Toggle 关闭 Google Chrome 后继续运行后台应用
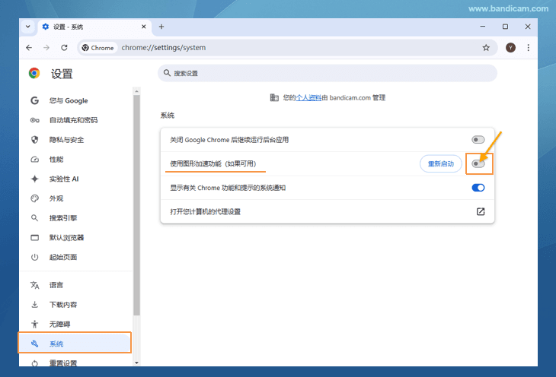Viewport: 556px width, 377px height. point(478,140)
